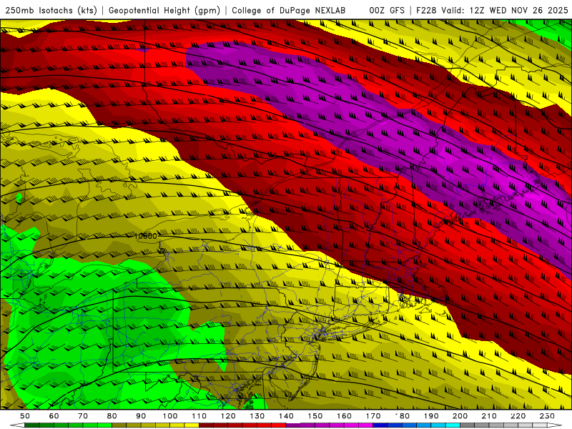Click the 150 value on the color scale
Image resolution: width=572 pixels, height=429 pixels.
[315, 416]
